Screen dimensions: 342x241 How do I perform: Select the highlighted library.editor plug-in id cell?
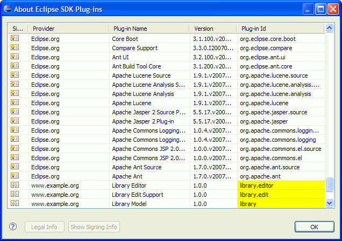[x=281, y=185]
